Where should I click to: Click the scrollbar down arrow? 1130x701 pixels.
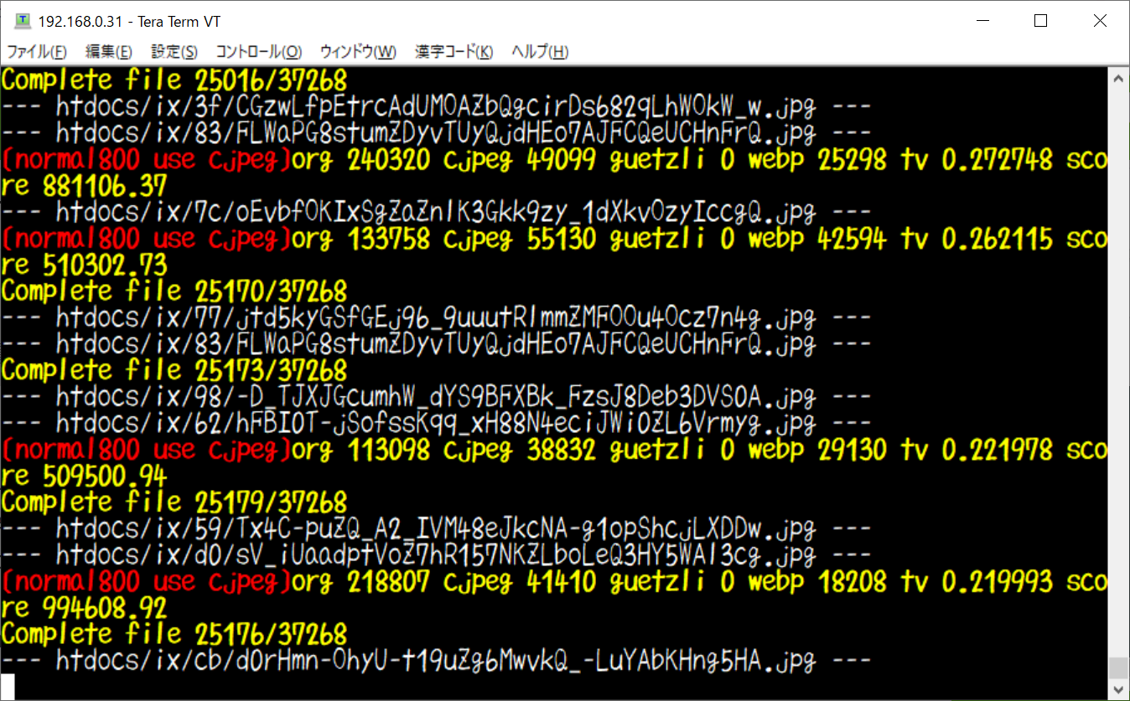[x=1118, y=688]
